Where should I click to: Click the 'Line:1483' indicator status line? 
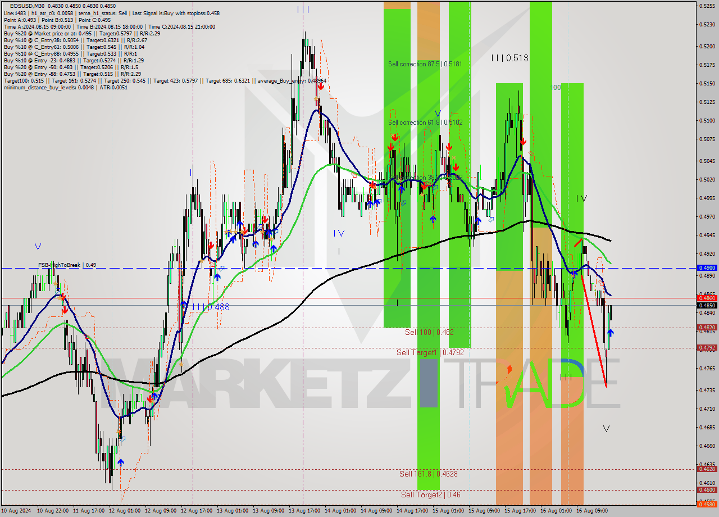[x=112, y=13]
